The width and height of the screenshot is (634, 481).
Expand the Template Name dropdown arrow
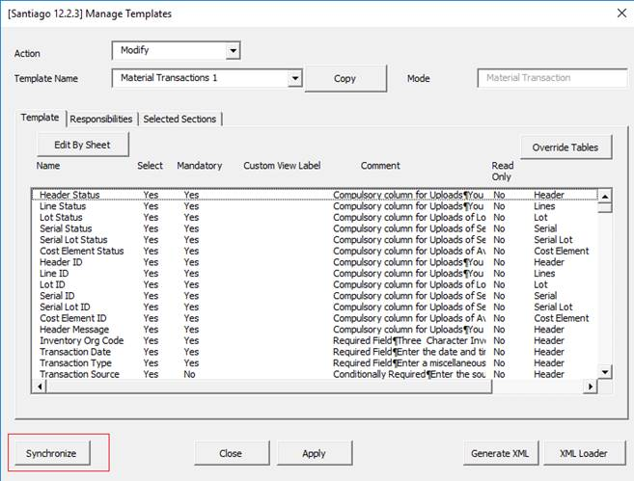pos(295,78)
